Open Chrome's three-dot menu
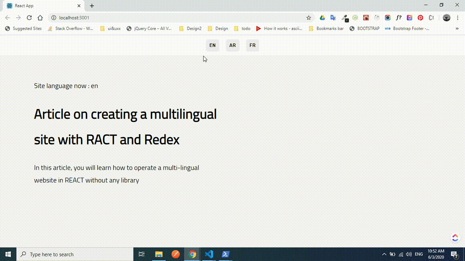Image resolution: width=465 pixels, height=261 pixels. pyautogui.click(x=458, y=18)
